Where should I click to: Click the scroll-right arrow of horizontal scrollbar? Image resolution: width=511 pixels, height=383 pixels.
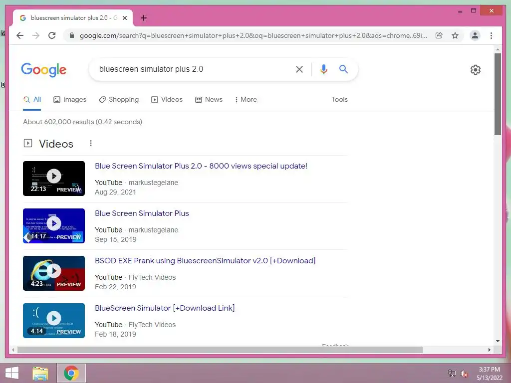489,350
